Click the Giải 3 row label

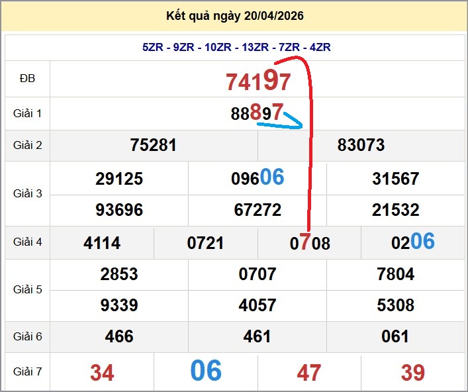pyautogui.click(x=27, y=194)
